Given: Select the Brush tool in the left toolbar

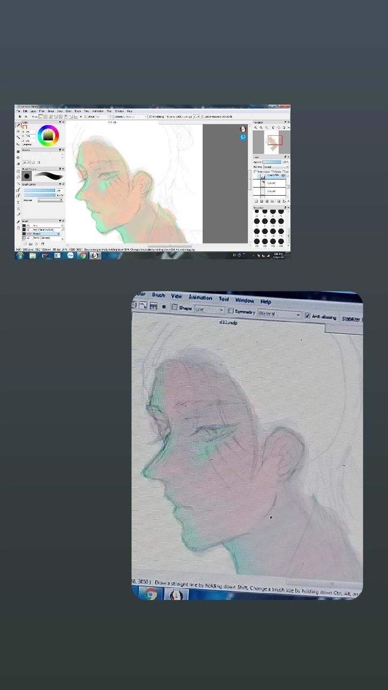Looking at the screenshot, I should tap(18, 125).
